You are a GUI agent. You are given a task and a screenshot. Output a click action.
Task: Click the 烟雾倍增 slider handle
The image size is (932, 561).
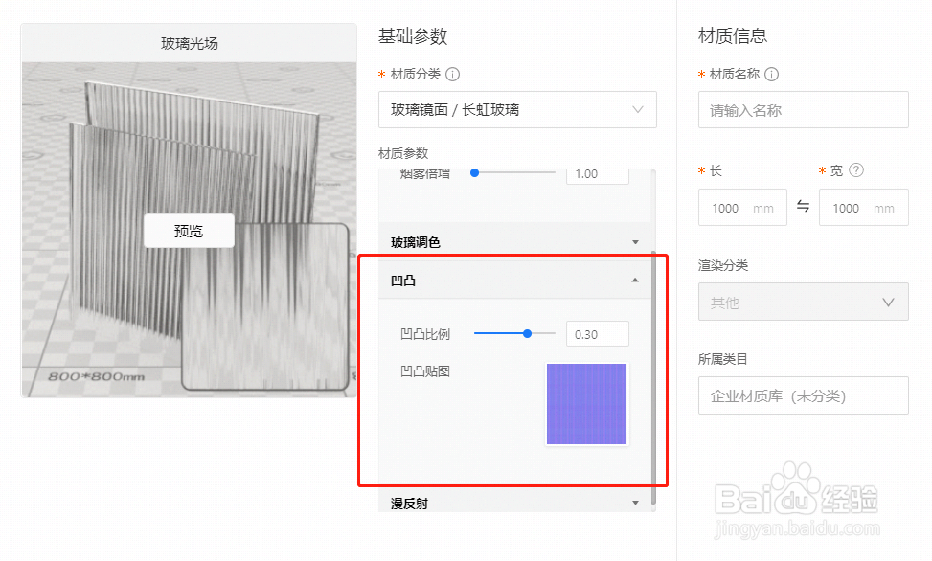pos(474,173)
